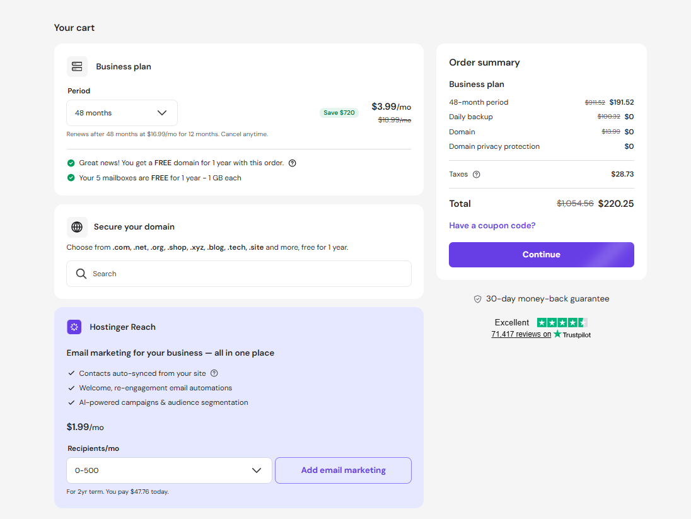The width and height of the screenshot is (691, 519).
Task: Click the Business plan server icon
Action: point(77,67)
